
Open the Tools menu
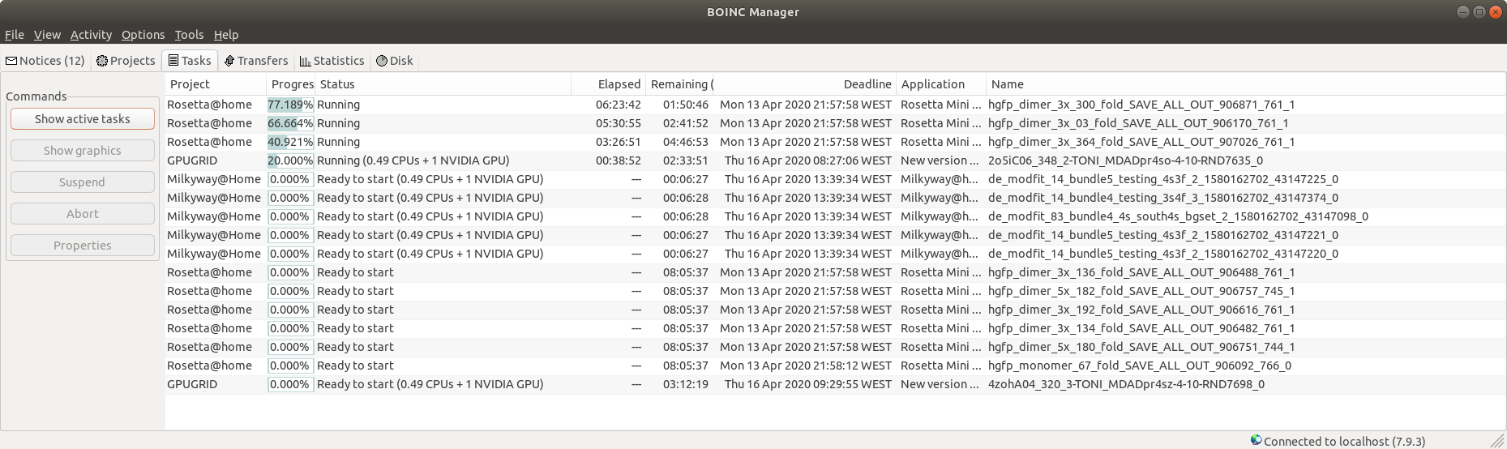[189, 35]
